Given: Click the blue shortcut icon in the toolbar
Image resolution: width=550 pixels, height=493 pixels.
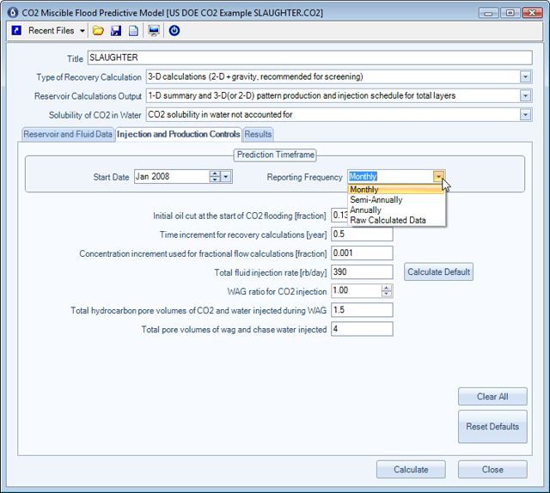Looking at the screenshot, I should pyautogui.click(x=16, y=31).
